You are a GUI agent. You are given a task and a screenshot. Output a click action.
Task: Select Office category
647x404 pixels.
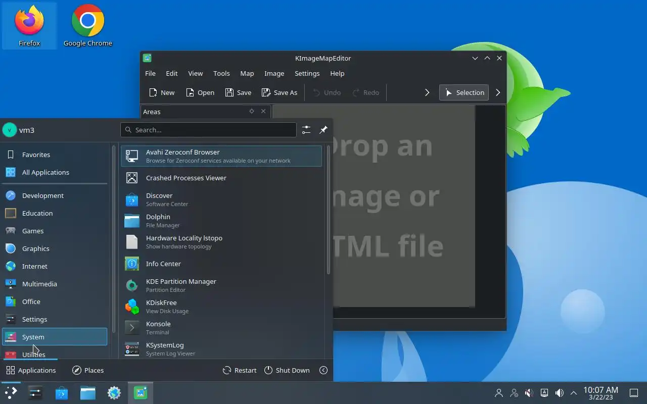click(55, 301)
